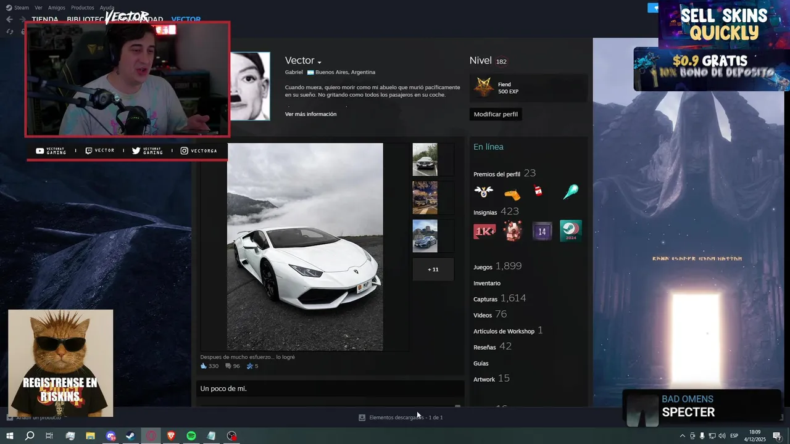Screen dimensions: 790x444
Task: Open File Explorer from taskbar
Action: click(x=90, y=436)
